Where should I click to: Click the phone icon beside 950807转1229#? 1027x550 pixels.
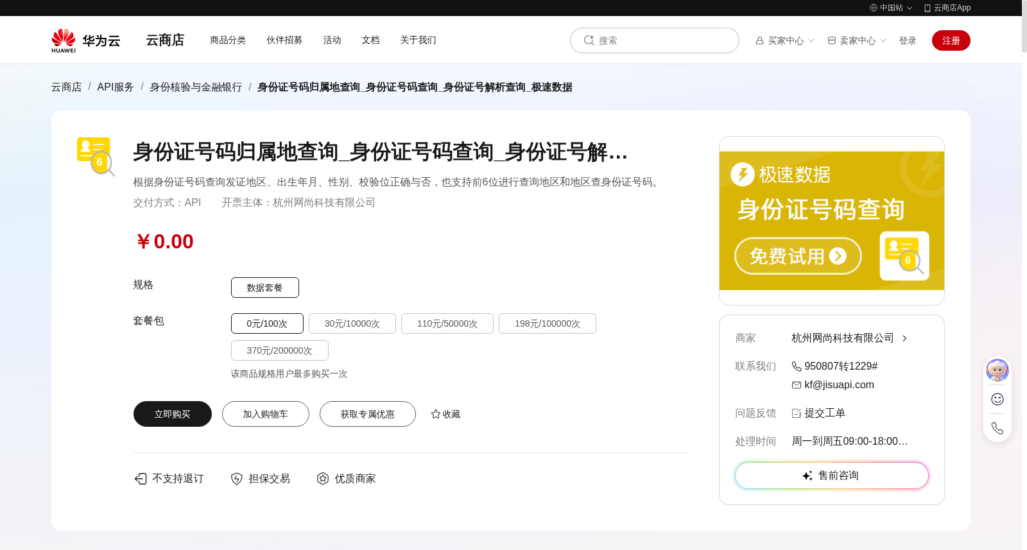[797, 366]
